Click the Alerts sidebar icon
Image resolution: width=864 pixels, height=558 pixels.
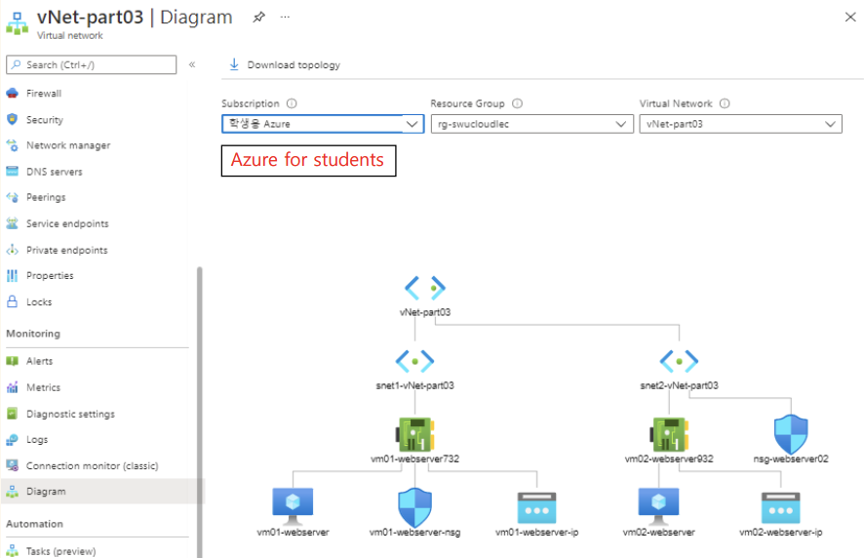click(12, 361)
